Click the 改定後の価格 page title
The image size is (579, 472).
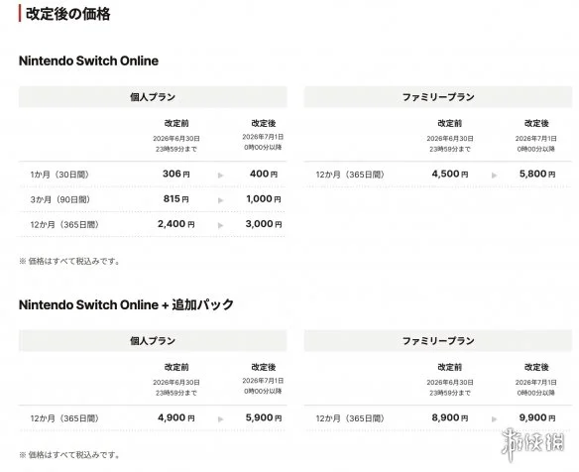(x=68, y=14)
